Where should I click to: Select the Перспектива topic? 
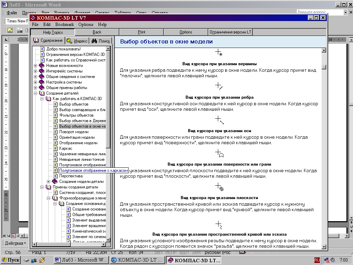(71, 176)
